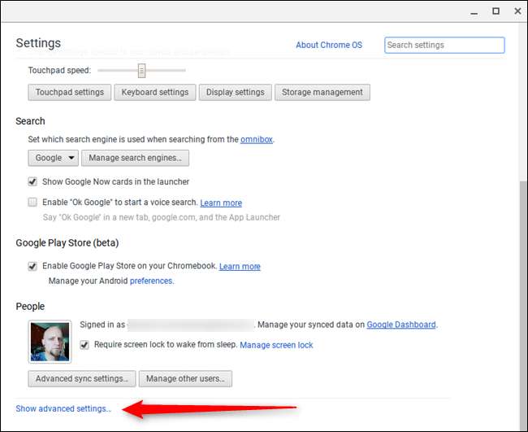
Task: Open Manage screen lock link
Action: coord(276,345)
